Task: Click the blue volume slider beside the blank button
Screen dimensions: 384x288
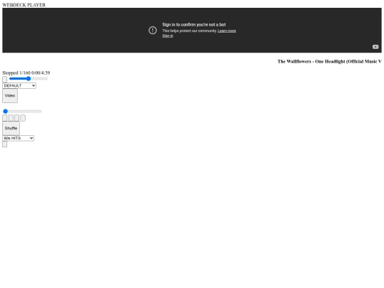Action: (28, 79)
